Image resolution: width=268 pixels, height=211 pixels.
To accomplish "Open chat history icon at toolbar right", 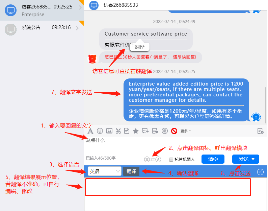I will [260, 131].
